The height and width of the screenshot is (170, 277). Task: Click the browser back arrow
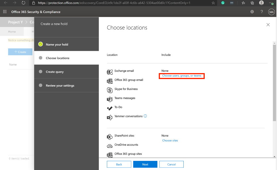[x=6, y=3]
